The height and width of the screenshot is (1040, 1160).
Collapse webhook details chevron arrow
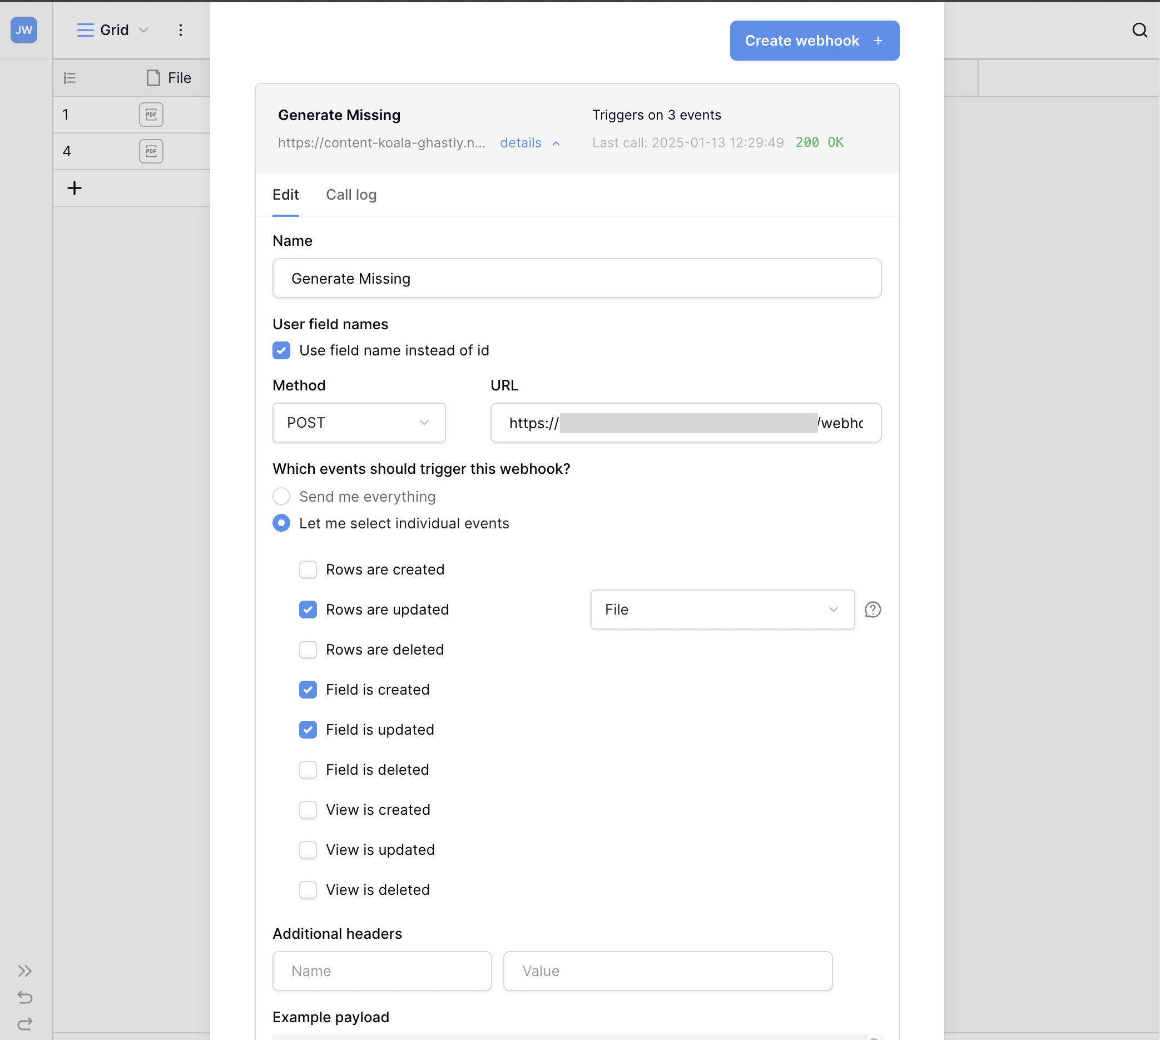click(x=556, y=143)
